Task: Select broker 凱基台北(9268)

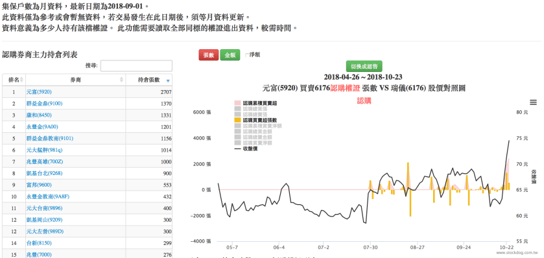Action: [44, 173]
